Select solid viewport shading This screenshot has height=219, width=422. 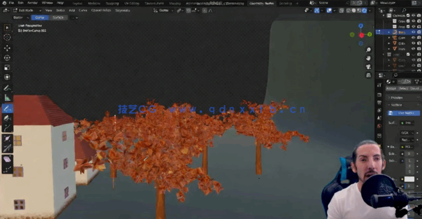click(354, 11)
